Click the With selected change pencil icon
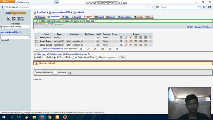The width and height of the screenshot is (213, 120). click(88, 49)
